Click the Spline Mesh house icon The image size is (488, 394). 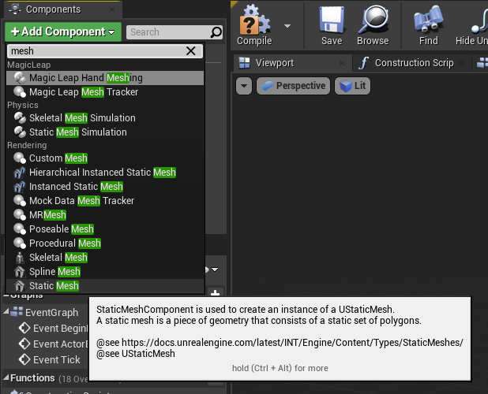click(20, 272)
